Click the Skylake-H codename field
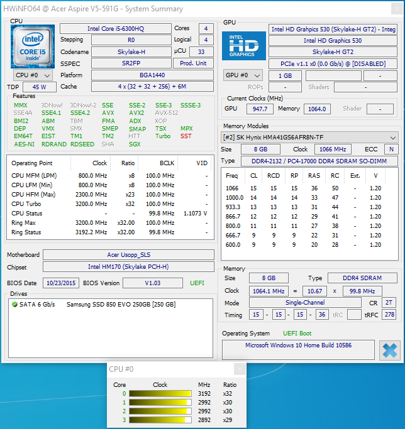 [x=131, y=52]
